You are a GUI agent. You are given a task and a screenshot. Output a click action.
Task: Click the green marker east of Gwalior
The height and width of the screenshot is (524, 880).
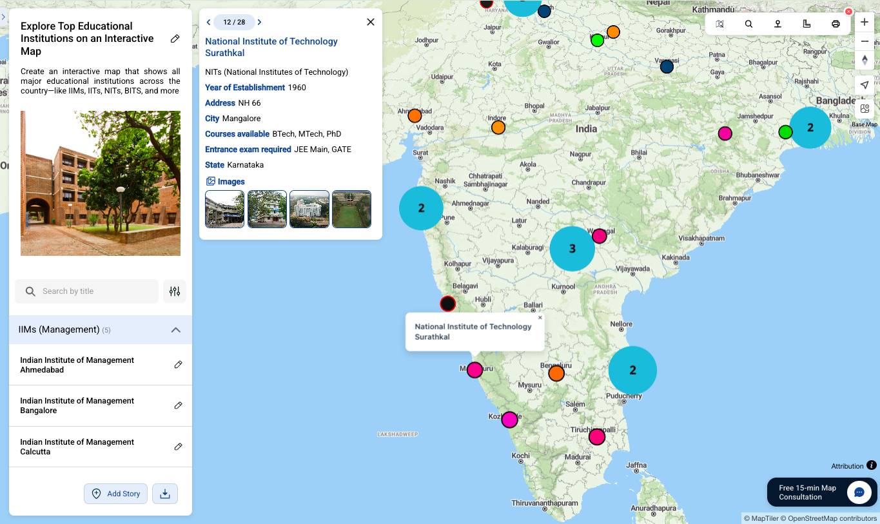(598, 40)
